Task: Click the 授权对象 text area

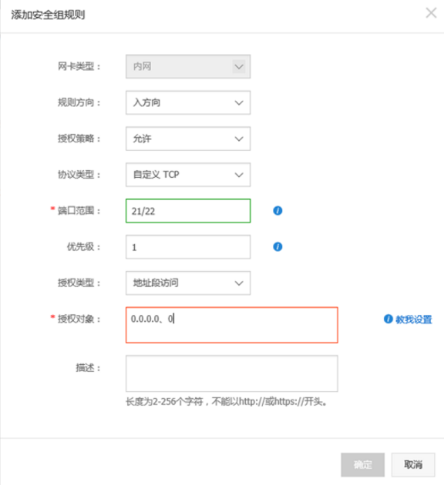Action: (231, 325)
